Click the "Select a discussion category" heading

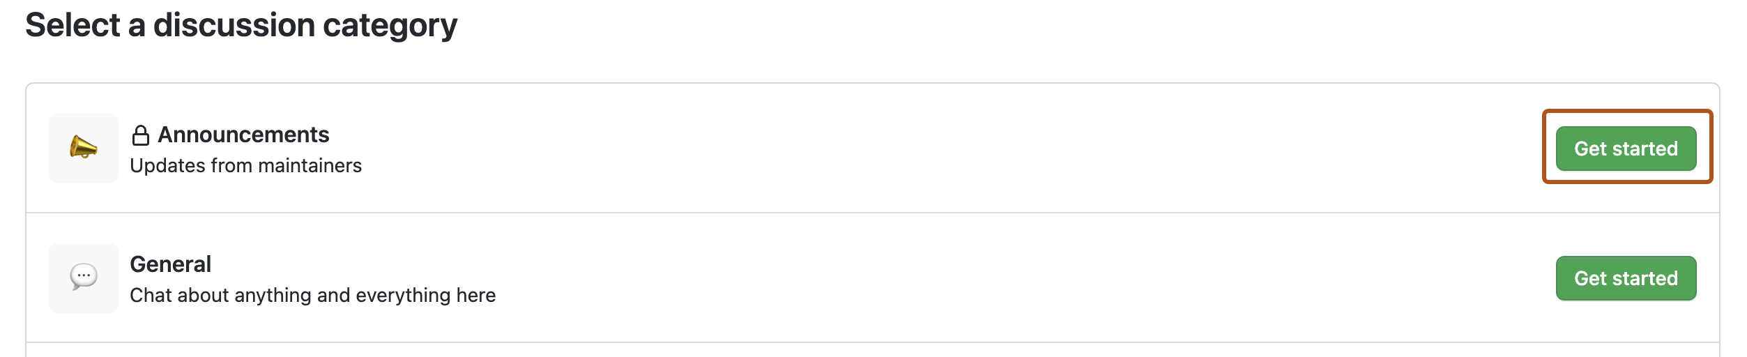click(x=241, y=26)
